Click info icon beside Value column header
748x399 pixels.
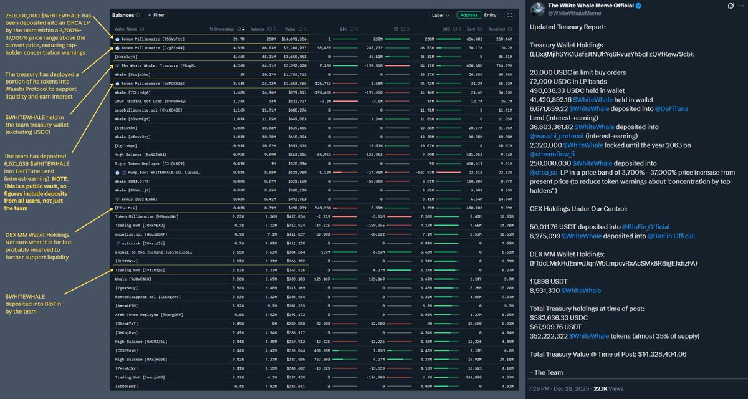pos(300,29)
